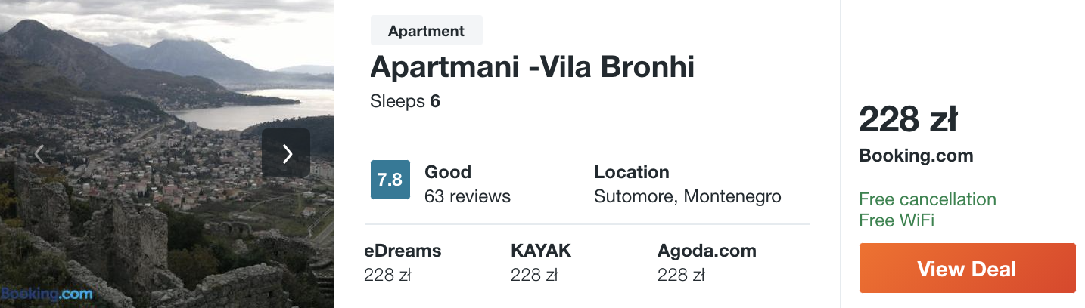
Task: Open the 63 reviews link
Action: (468, 196)
